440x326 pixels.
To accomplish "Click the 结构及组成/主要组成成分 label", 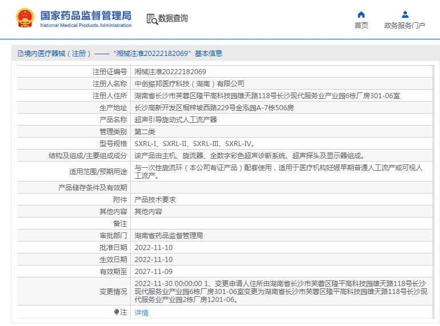I will (x=87, y=156).
